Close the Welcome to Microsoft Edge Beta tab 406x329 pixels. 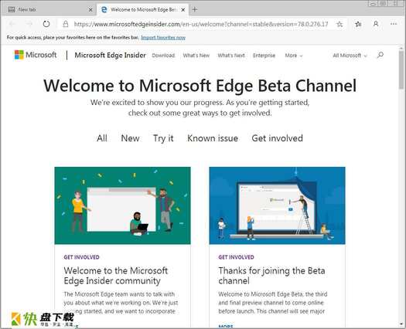coord(183,10)
